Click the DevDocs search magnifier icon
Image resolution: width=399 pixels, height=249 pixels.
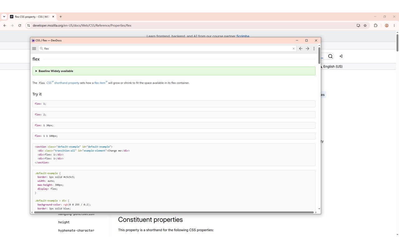pos(41,49)
